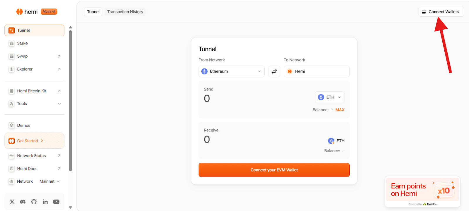Open the Demos page
This screenshot has height=211, width=469.
pyautogui.click(x=34, y=125)
